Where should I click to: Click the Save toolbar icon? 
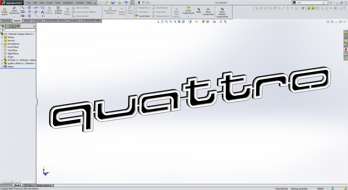113,3
